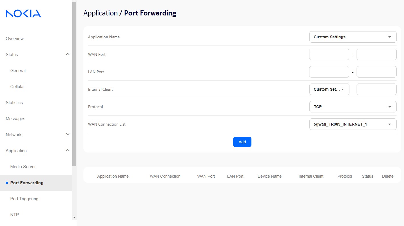Open the Application Name dropdown
Screen dimensions: 404x226
[353, 37]
